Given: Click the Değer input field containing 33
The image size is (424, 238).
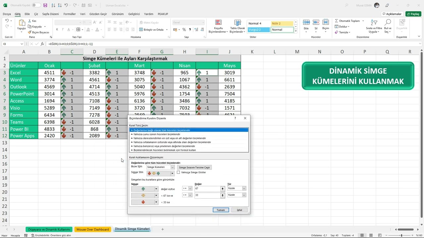Looking at the screenshot, I should coord(207,195).
